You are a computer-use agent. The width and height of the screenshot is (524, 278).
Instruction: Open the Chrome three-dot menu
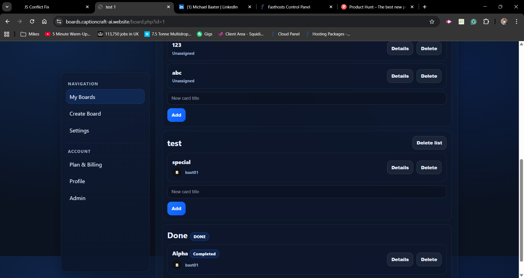click(516, 22)
